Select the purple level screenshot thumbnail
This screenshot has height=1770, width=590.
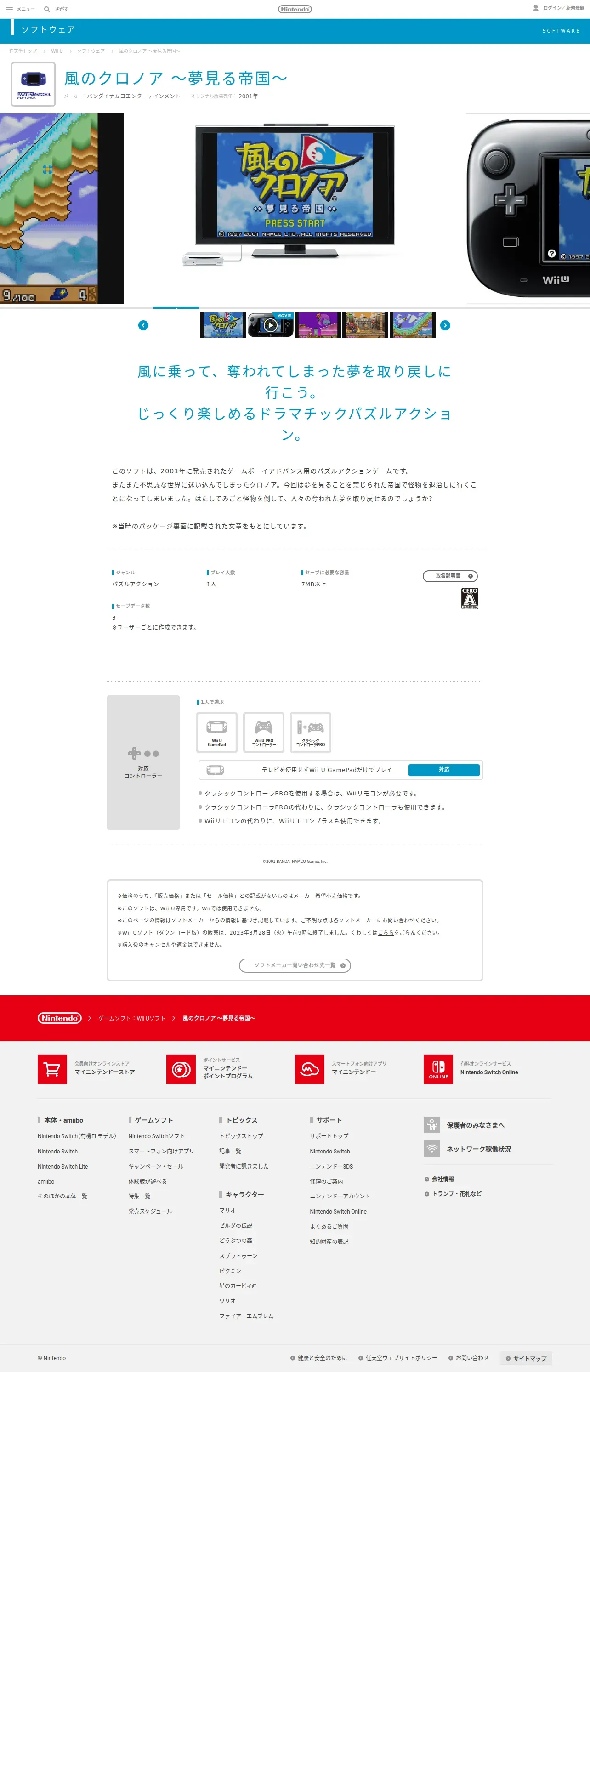(x=318, y=325)
